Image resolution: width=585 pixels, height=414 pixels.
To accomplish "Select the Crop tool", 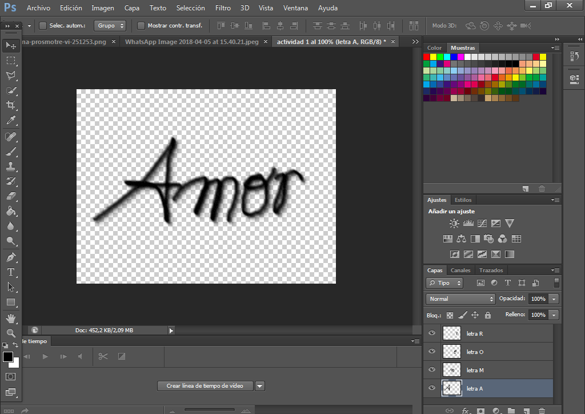I will [11, 105].
